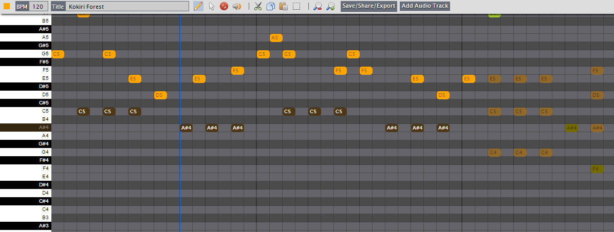Play the G4 piano key

(x=26, y=152)
